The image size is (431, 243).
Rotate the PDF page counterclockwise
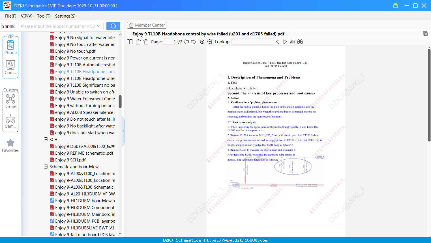[x=138, y=42]
